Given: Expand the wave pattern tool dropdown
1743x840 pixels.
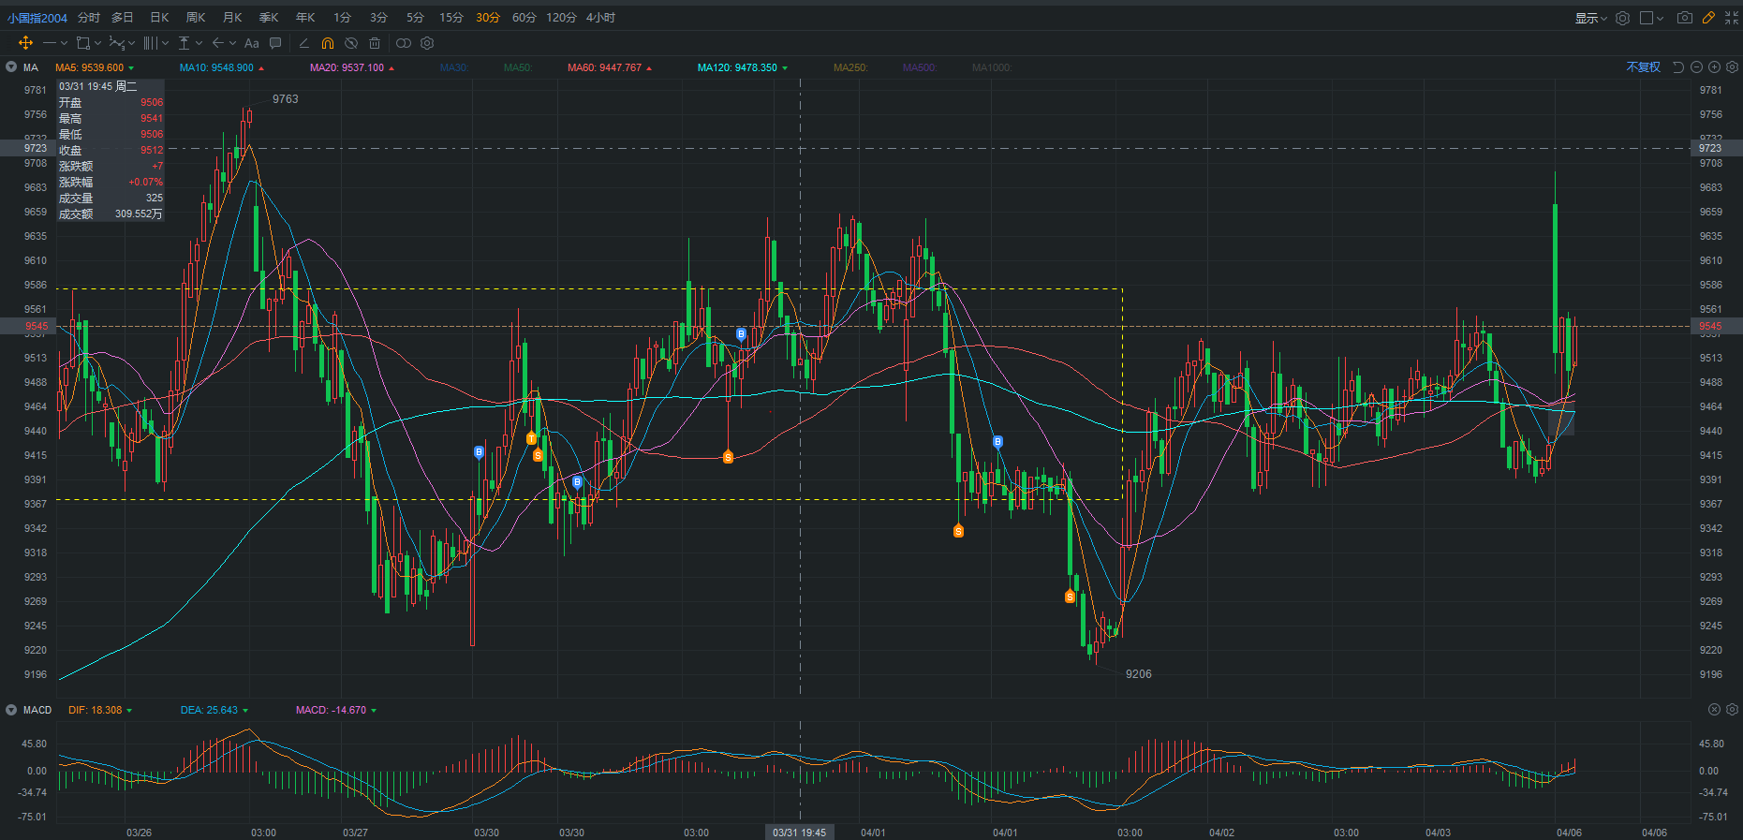Looking at the screenshot, I should (131, 43).
